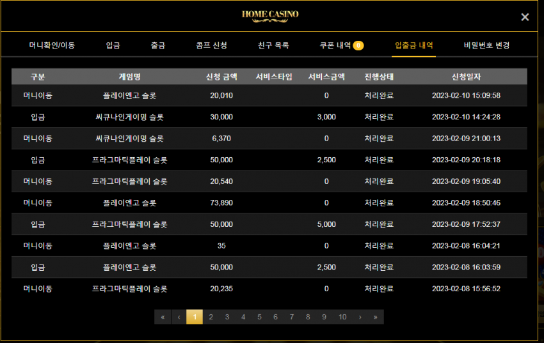The height and width of the screenshot is (343, 544).
Task: Go to page 2
Action: 211,317
